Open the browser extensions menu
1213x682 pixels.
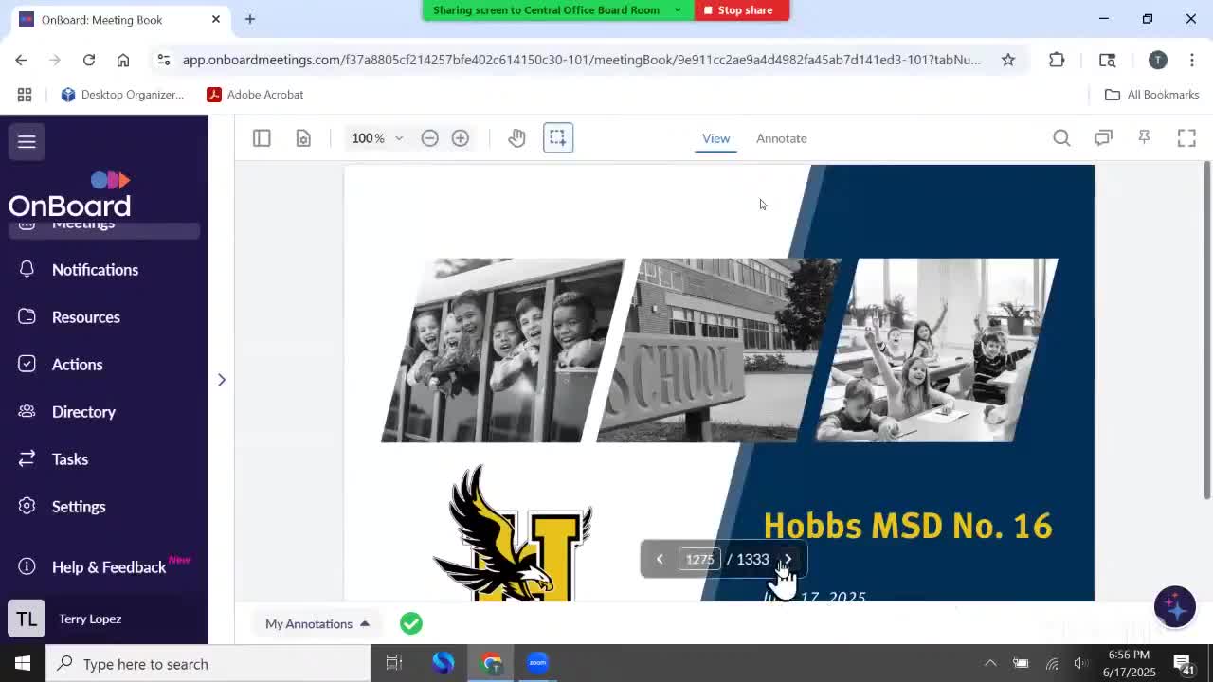click(1057, 60)
